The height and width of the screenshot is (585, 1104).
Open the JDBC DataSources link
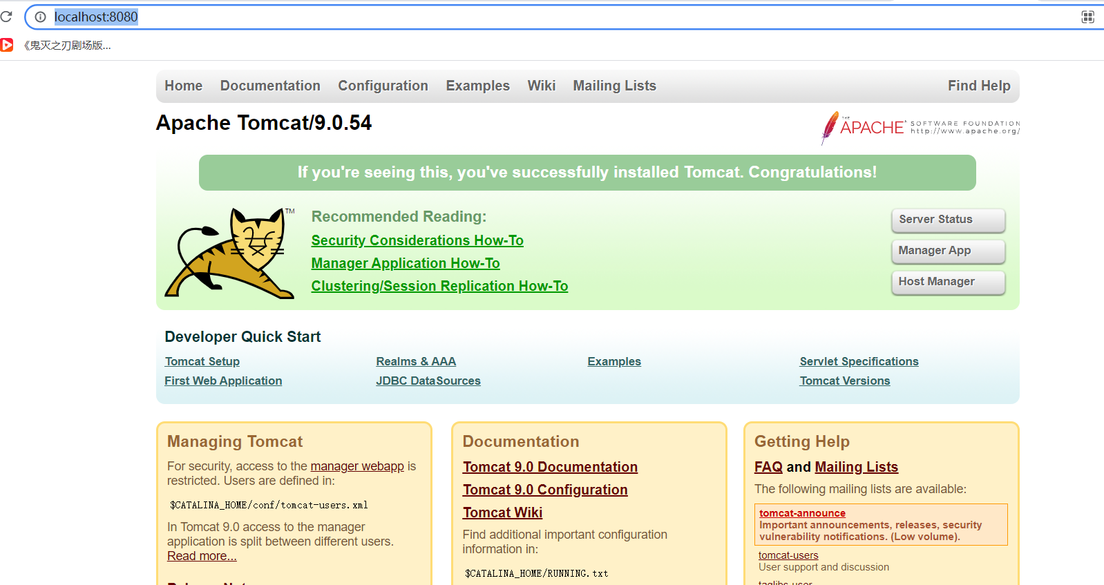(428, 381)
